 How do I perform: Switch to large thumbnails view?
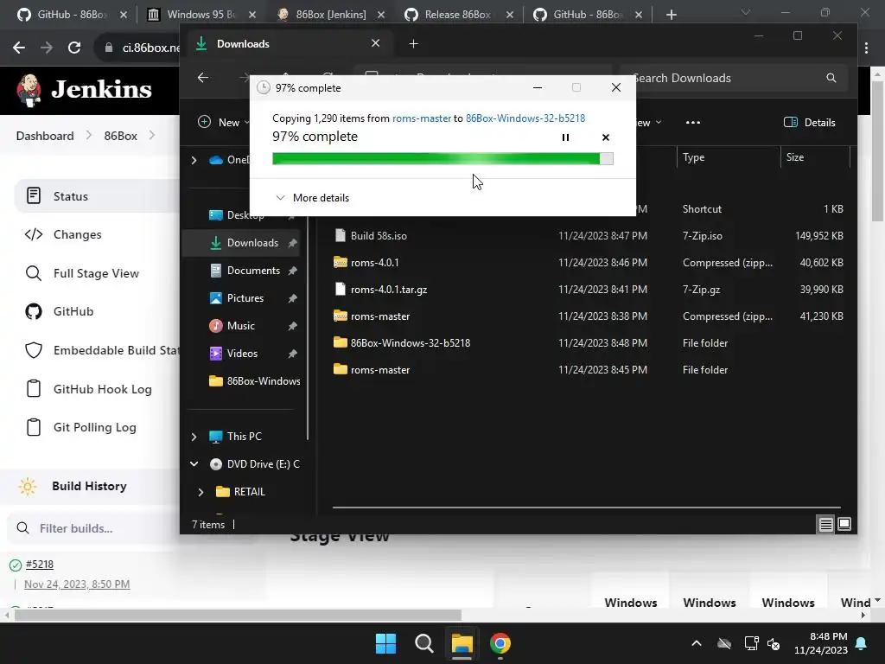[x=844, y=525]
